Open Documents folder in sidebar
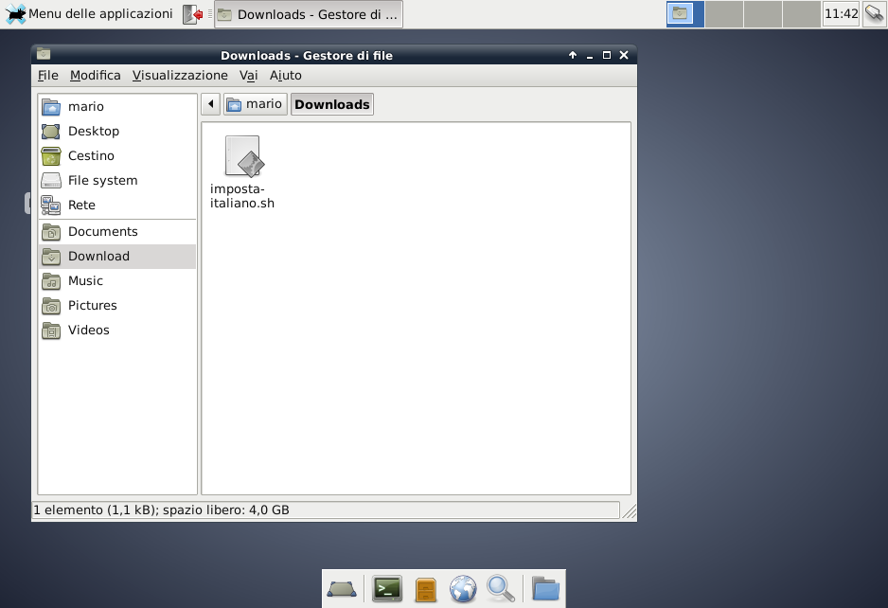 pos(117,232)
